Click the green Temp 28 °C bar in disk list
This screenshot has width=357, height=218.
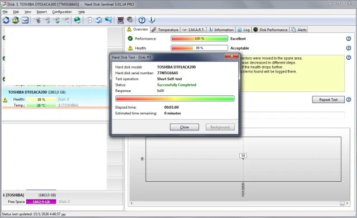click(41, 105)
